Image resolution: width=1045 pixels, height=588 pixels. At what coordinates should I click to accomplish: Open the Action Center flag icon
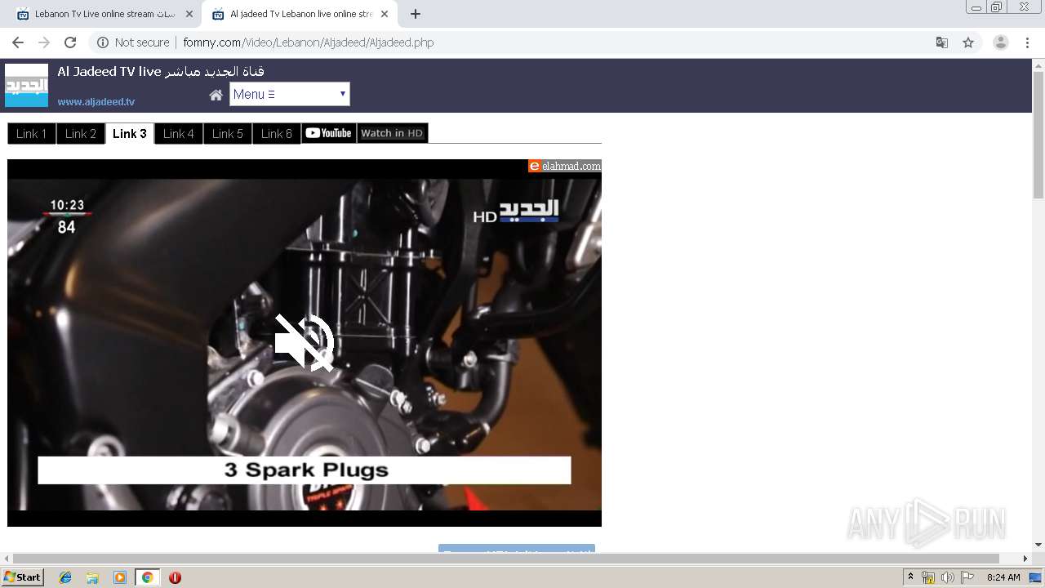click(x=967, y=577)
